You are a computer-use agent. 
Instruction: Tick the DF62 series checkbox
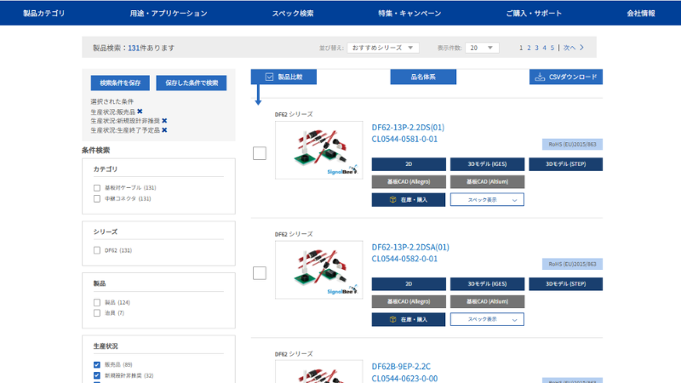pos(97,250)
